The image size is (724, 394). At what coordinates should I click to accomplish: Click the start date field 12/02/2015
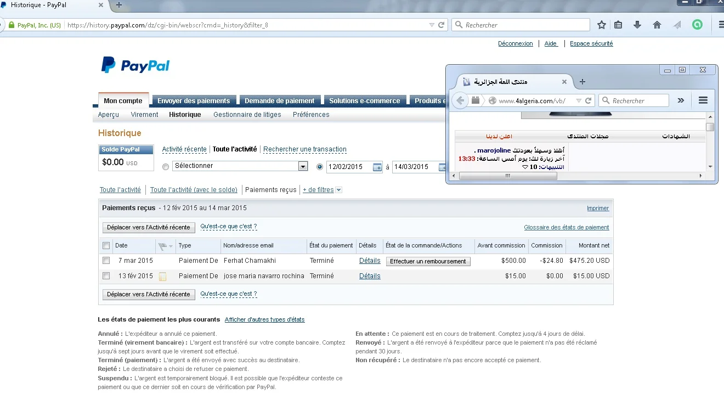click(x=349, y=167)
